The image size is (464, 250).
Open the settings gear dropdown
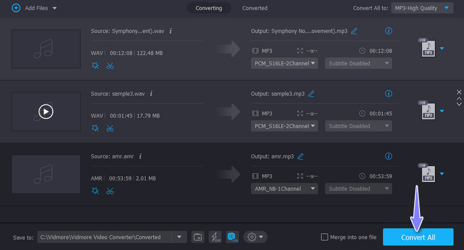[x=255, y=237]
